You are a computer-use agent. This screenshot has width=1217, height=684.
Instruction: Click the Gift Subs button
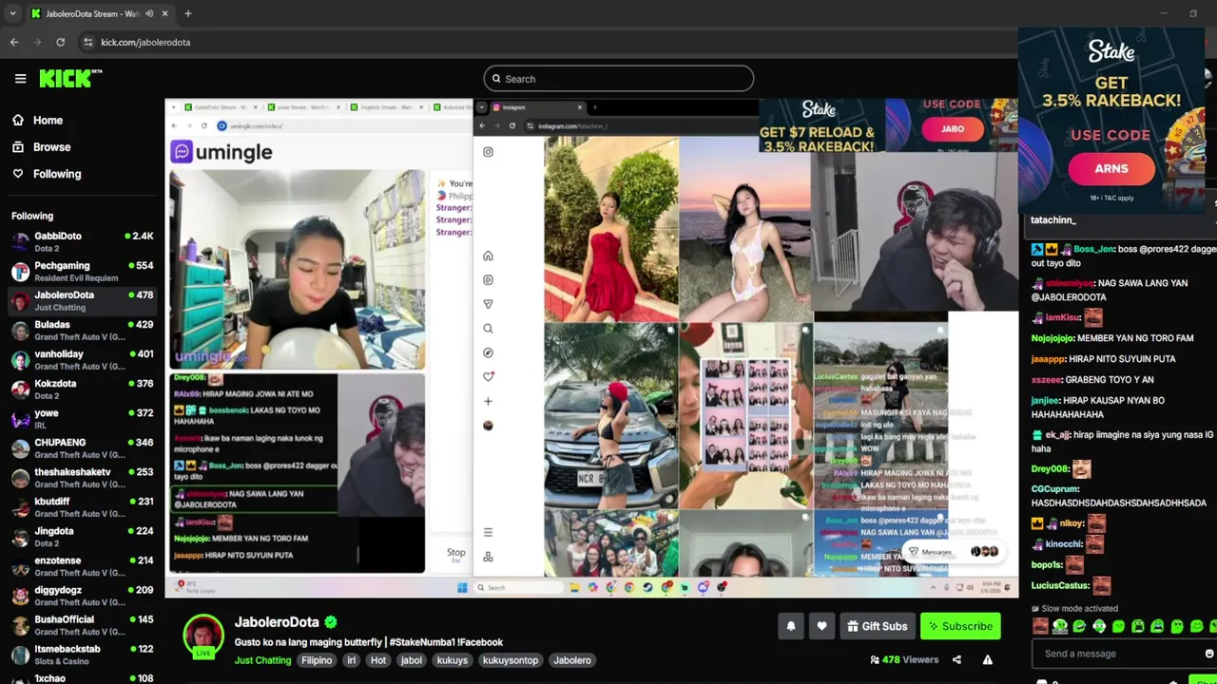[x=878, y=626]
